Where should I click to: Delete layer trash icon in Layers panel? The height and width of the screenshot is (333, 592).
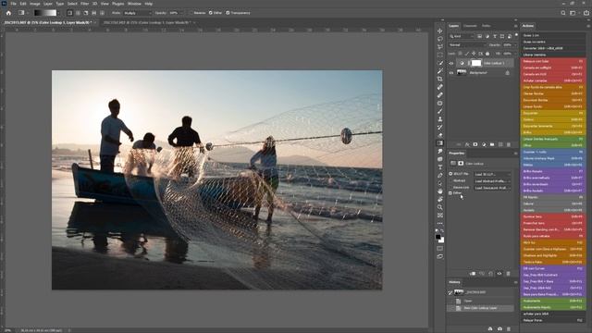tap(509, 144)
